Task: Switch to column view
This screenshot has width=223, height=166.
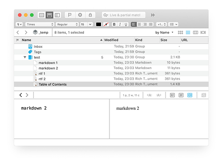Action: point(195,32)
